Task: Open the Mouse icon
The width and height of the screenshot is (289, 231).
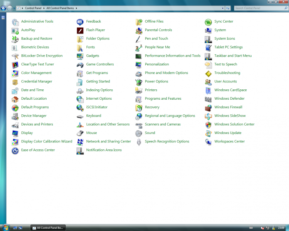Action: 80,133
